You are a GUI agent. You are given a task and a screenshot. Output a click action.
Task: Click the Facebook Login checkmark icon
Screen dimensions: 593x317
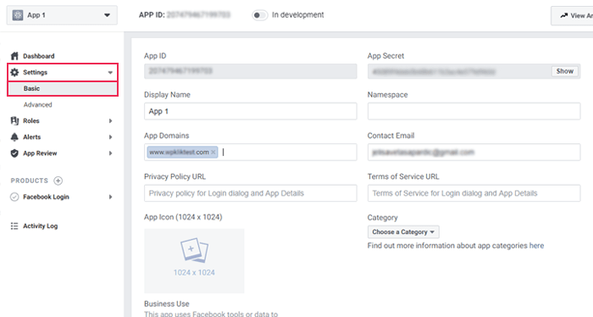pyautogui.click(x=14, y=197)
